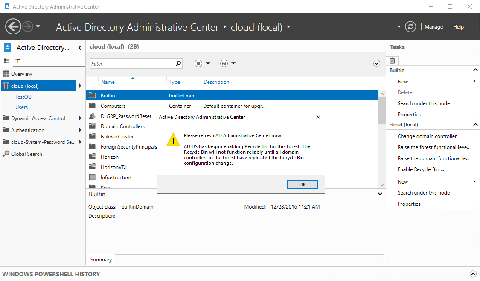Collapse the navigation pane using the chevron

[x=80, y=48]
